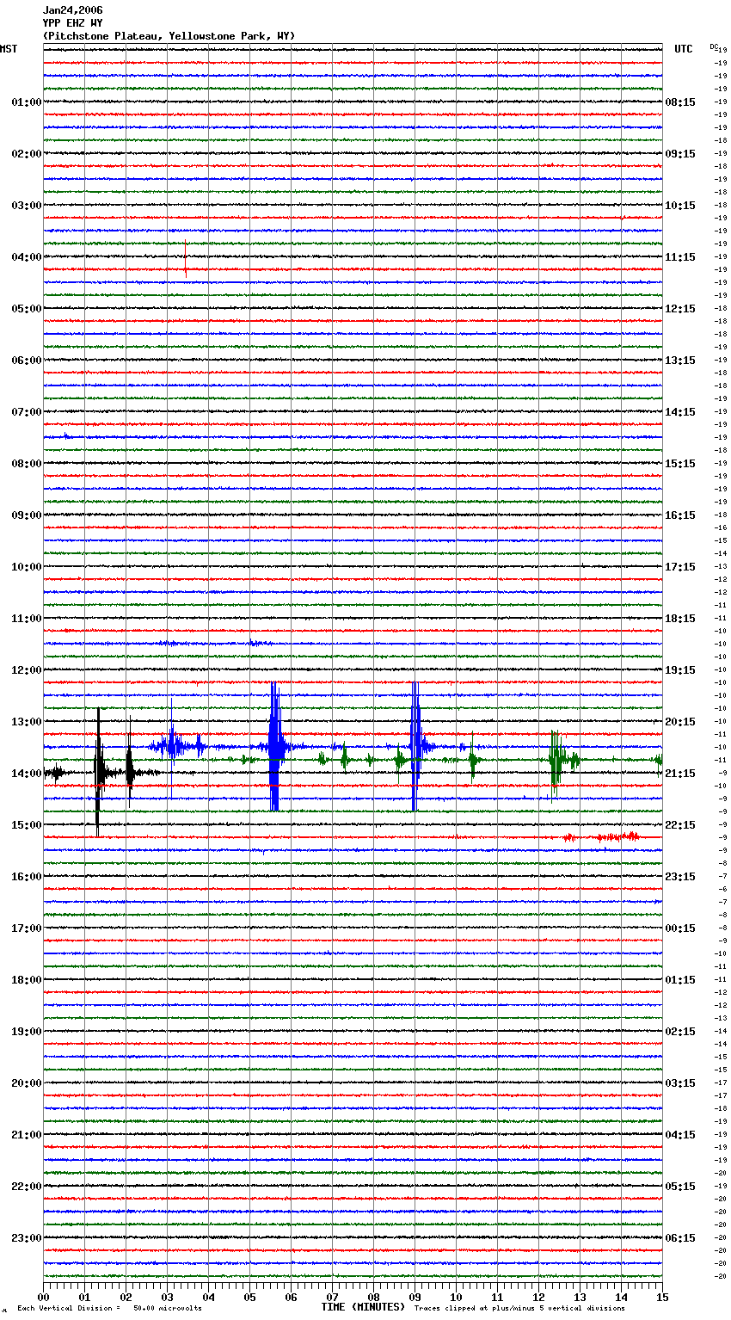Screen dimensions: 731x1320
Task: Click the 22:15 UTC time label
Action: tap(680, 825)
